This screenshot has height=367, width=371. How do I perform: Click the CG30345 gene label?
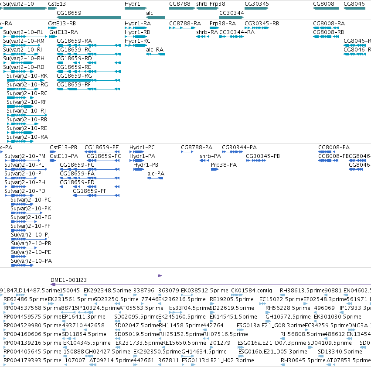257,4
